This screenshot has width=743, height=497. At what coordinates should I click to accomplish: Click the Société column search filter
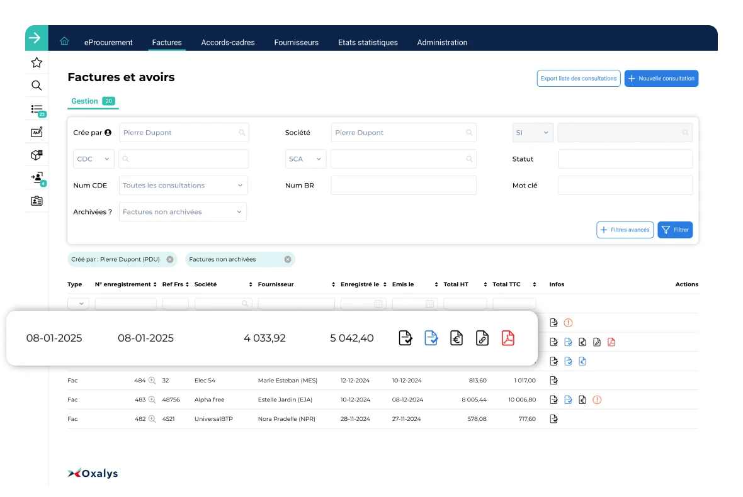pyautogui.click(x=223, y=304)
